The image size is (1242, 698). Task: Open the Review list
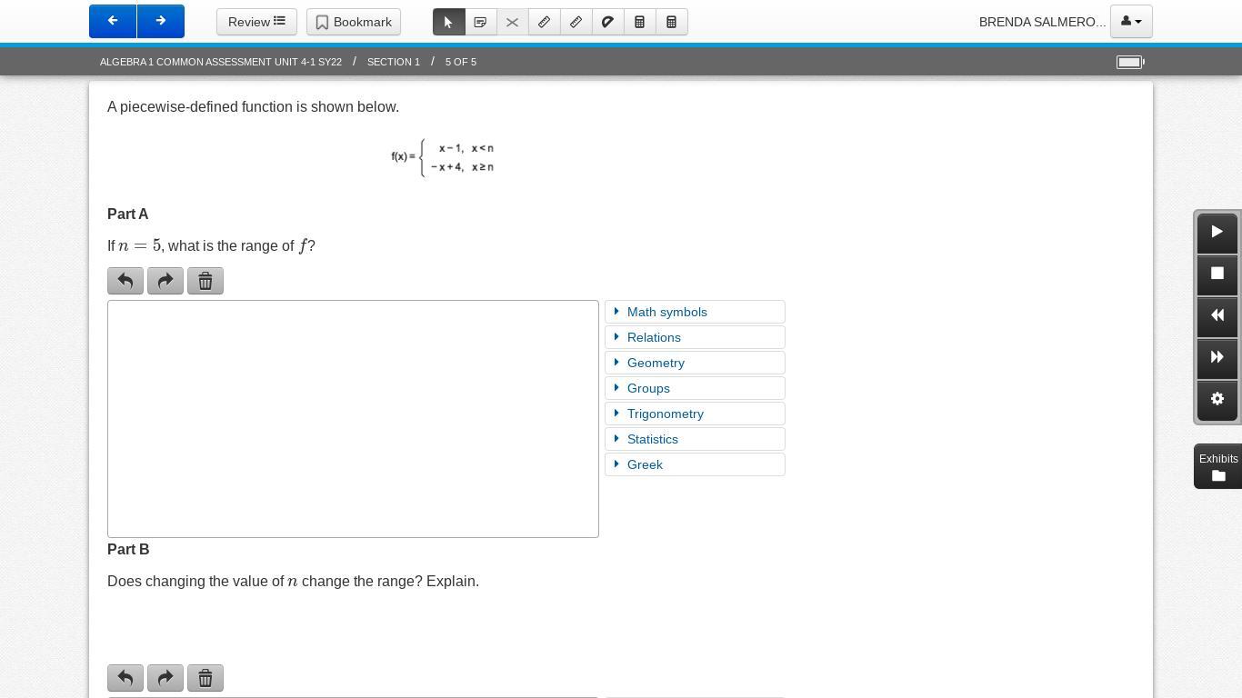(x=256, y=22)
